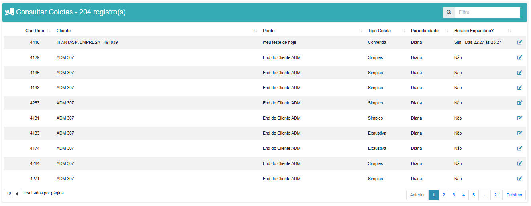Click the Anterior pagination button
The width and height of the screenshot is (531, 206).
pyautogui.click(x=417, y=195)
